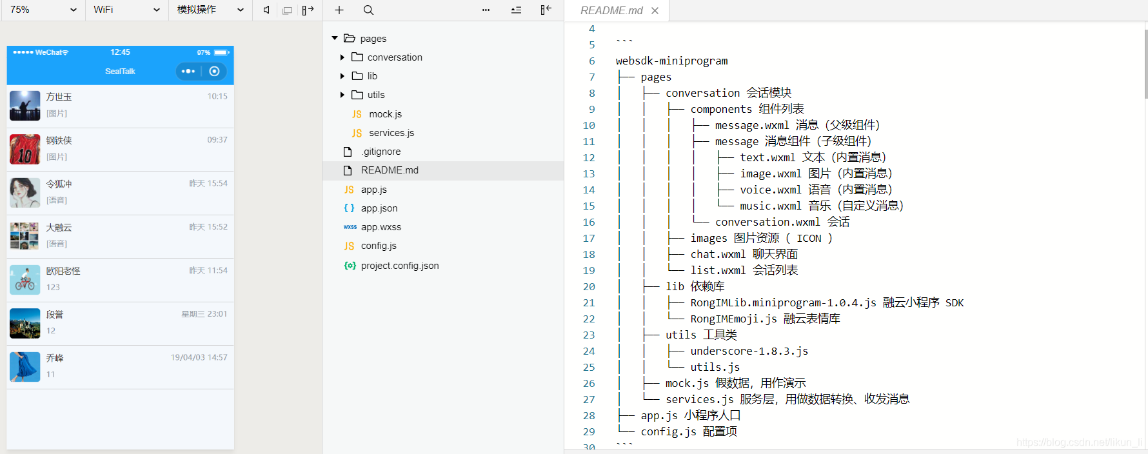
Task: Click the collapse-all tree icon
Action: coord(516,10)
